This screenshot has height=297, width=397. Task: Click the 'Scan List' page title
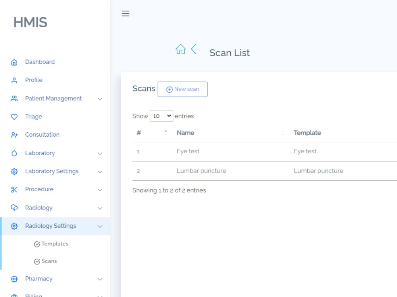229,53
